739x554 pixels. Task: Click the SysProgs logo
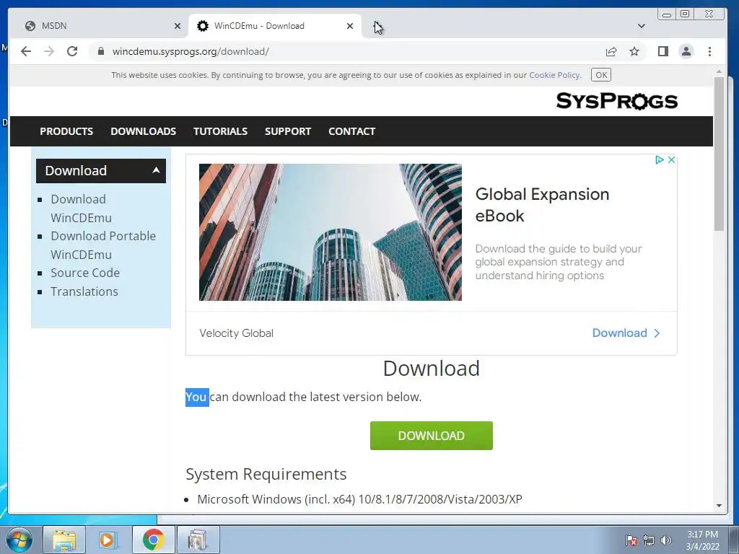click(x=616, y=101)
